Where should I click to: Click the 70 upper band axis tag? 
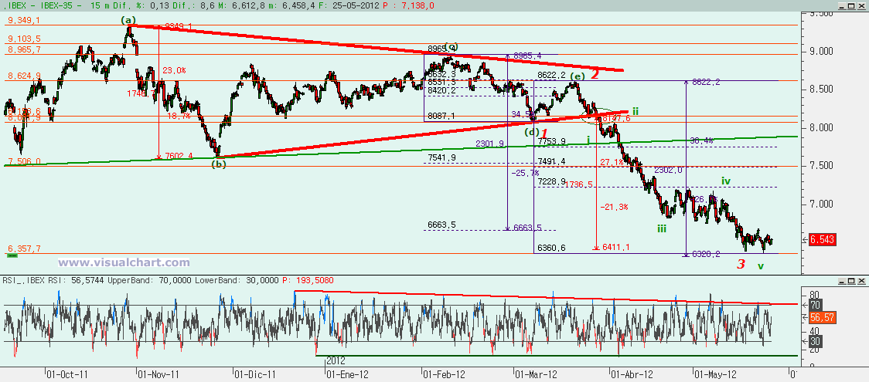[x=815, y=304]
